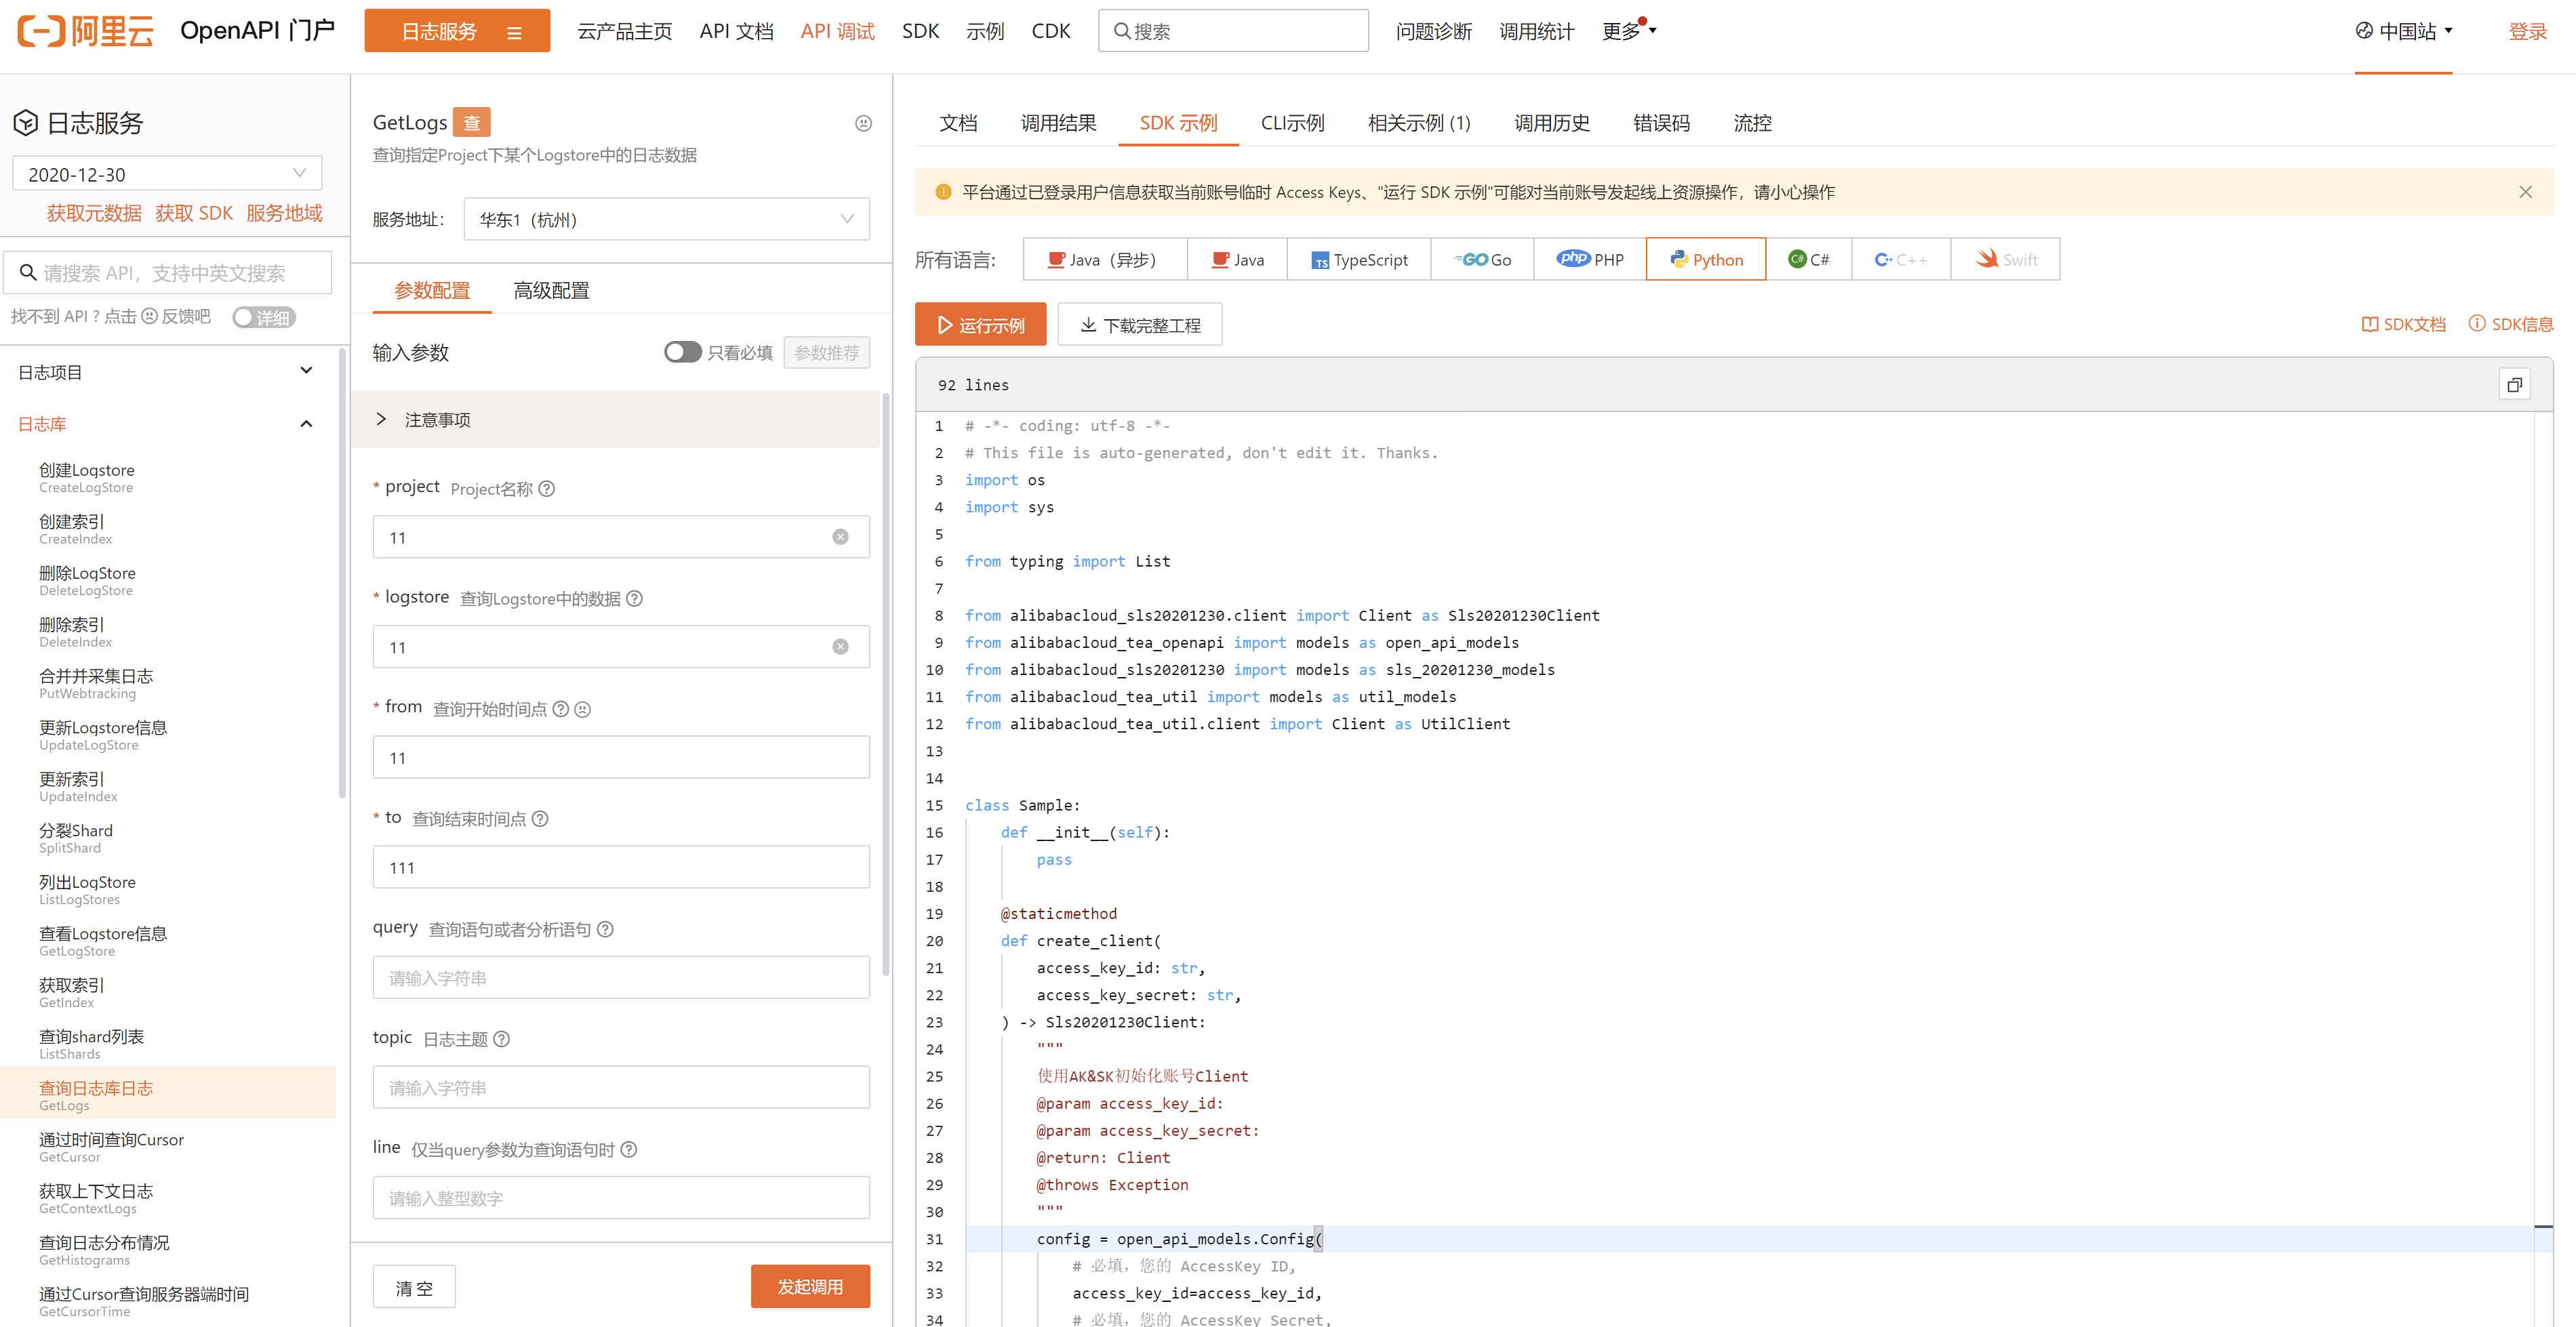
Task: Select Go as the SDK language
Action: [1482, 260]
